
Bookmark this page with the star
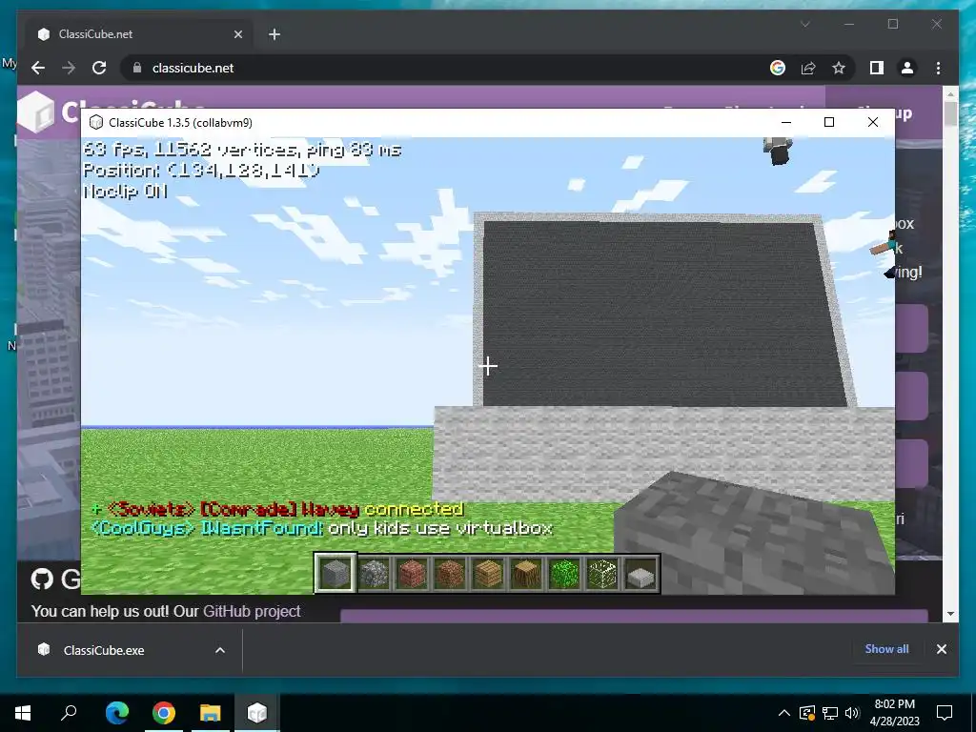(x=839, y=68)
